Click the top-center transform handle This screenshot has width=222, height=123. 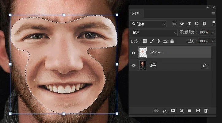click(x=64, y=15)
